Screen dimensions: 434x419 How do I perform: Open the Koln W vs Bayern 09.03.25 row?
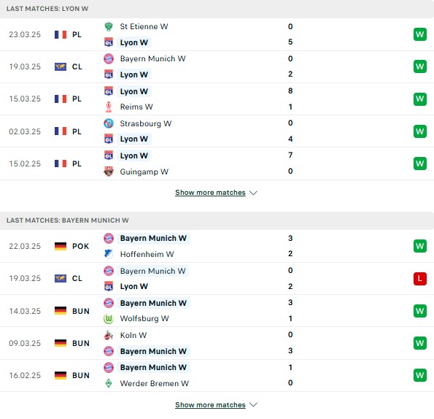tap(217, 343)
